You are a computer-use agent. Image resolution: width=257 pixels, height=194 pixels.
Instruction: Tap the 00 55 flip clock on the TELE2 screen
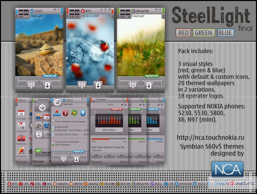tap(24, 13)
